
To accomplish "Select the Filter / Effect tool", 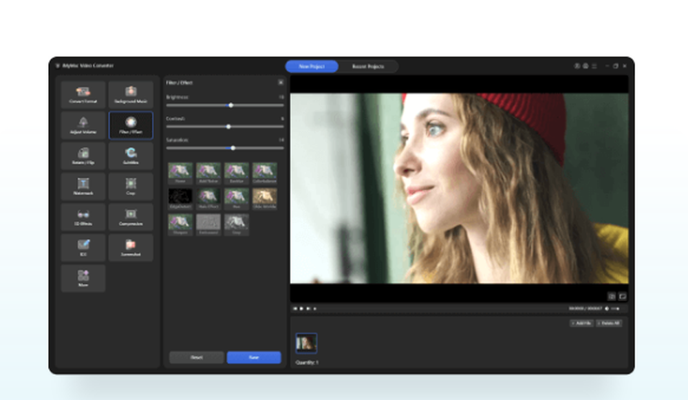I will tap(131, 125).
